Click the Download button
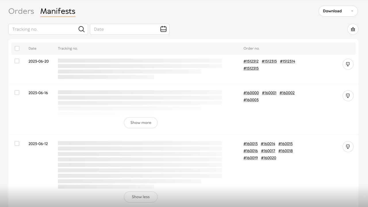 [x=332, y=11]
